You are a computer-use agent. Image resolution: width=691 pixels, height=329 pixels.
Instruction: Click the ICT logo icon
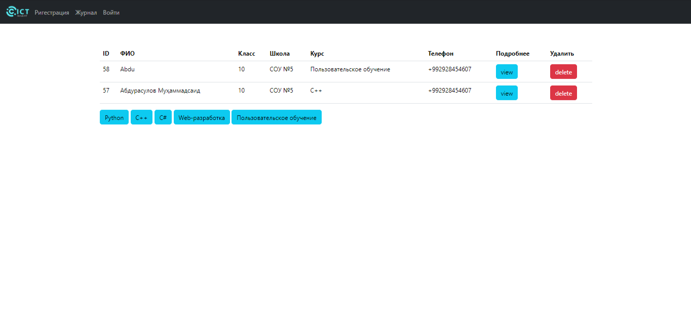click(18, 12)
